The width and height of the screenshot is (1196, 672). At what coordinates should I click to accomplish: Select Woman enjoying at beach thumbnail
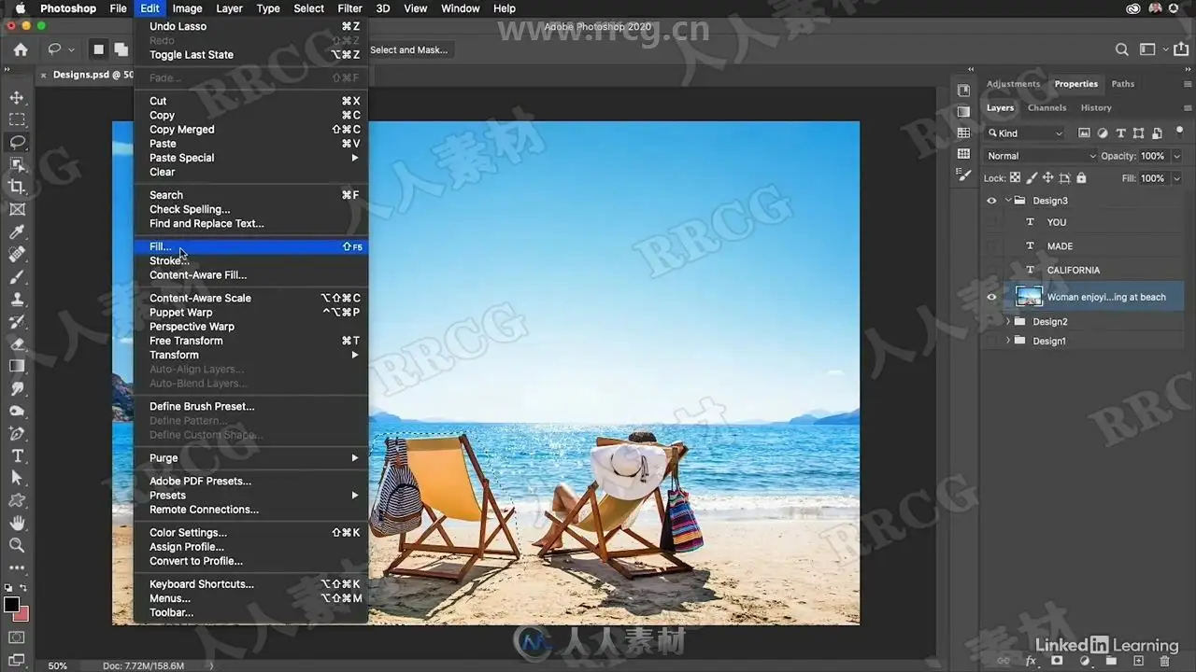(1029, 297)
